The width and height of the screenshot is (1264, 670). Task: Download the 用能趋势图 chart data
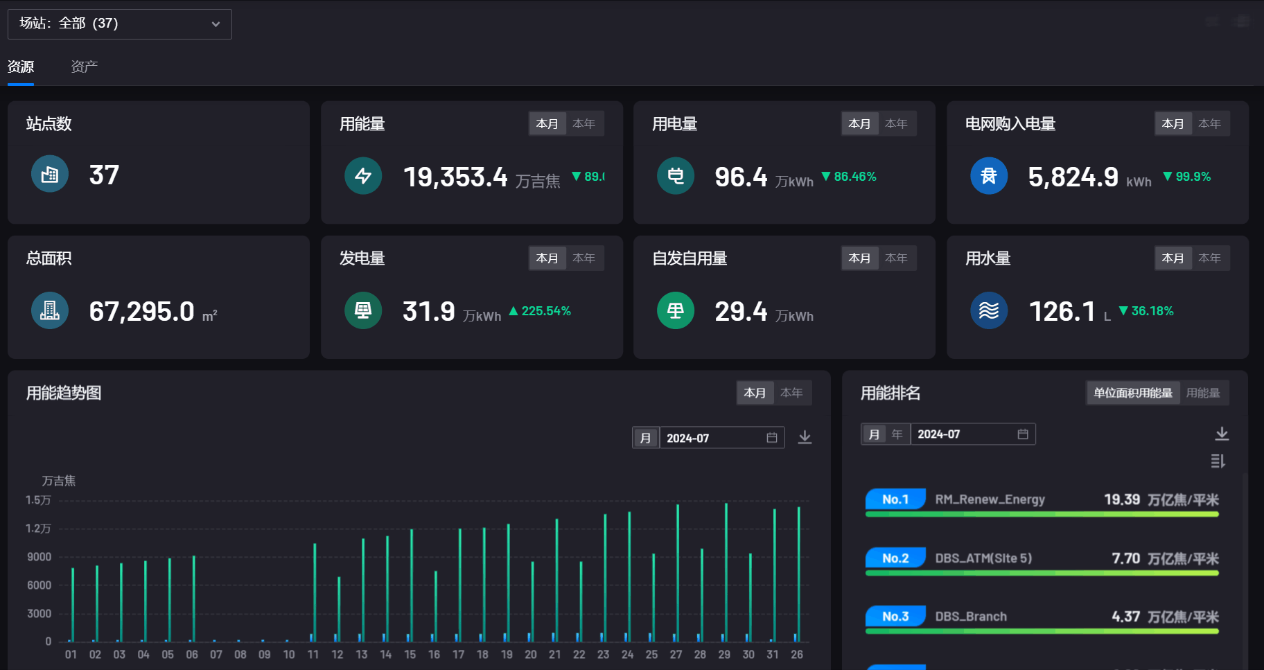805,437
